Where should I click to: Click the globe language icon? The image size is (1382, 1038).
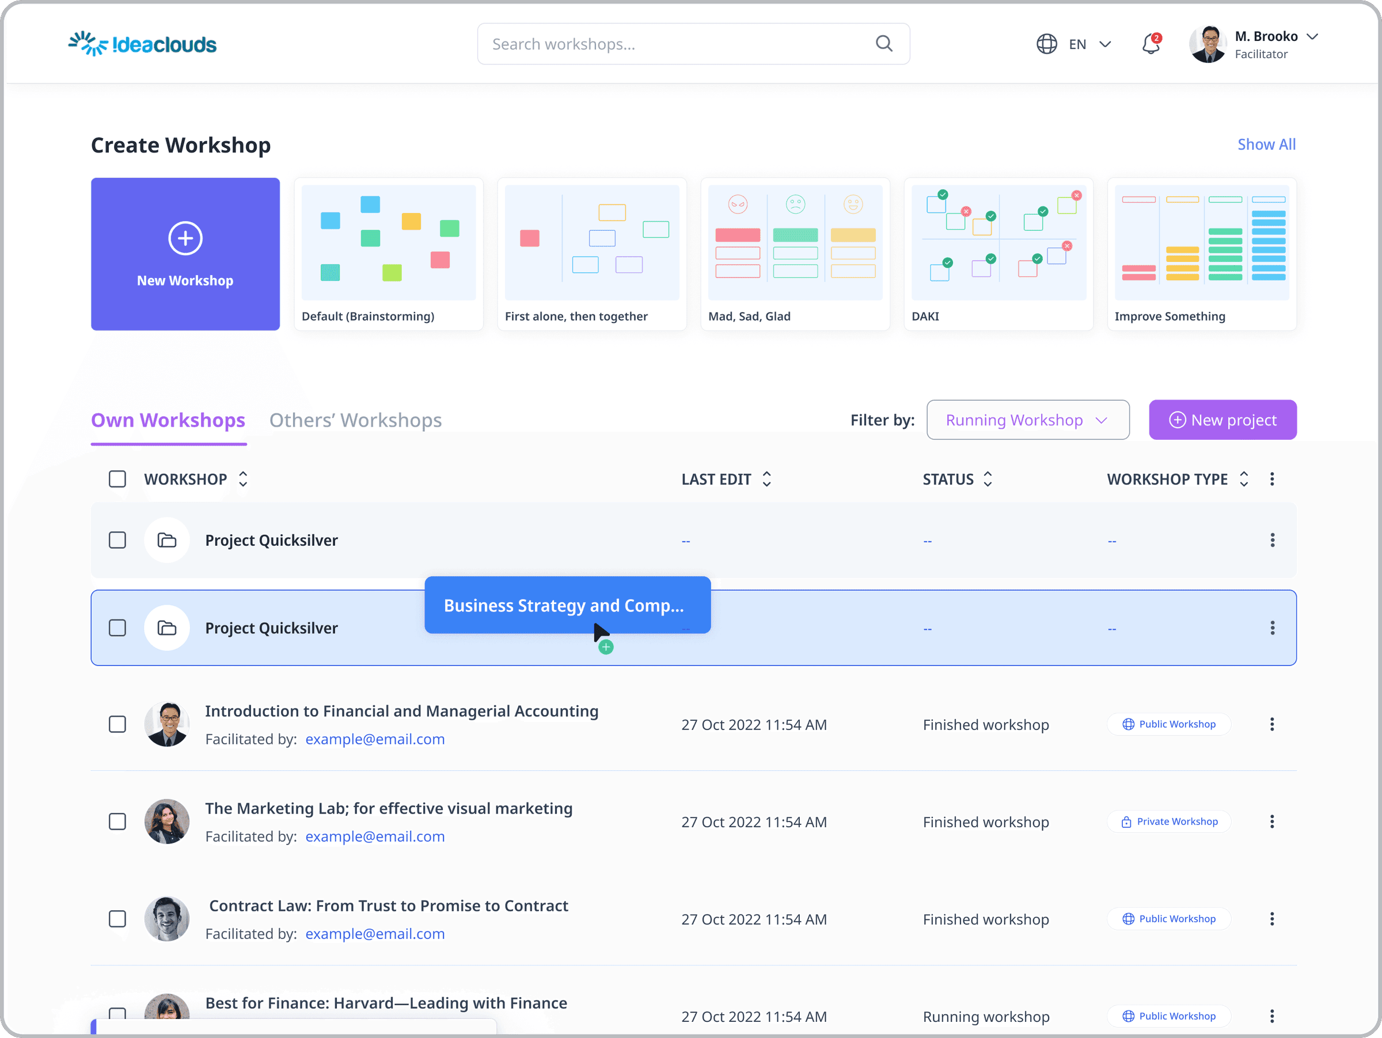tap(1046, 44)
